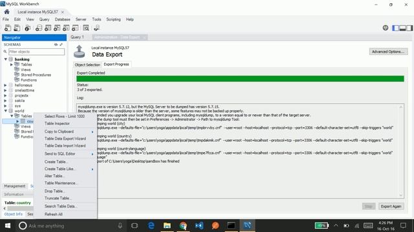Search table data toolbar icon
The image size is (414, 232).
(86, 28)
